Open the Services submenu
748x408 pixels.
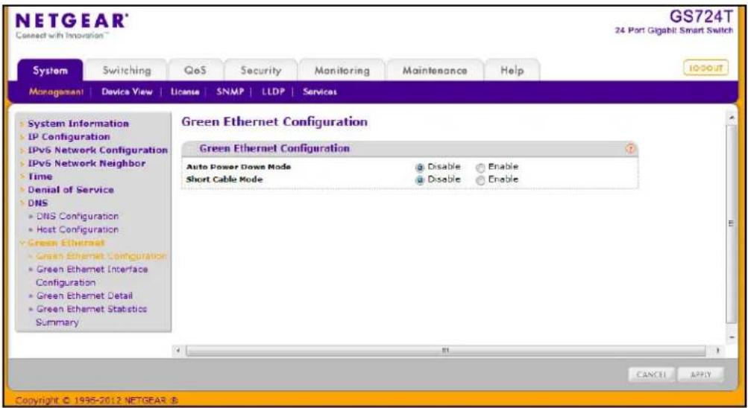tap(320, 92)
